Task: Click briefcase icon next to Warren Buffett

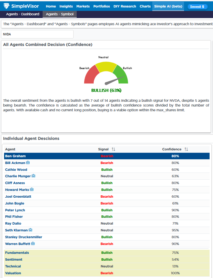Action: [x=33, y=244]
